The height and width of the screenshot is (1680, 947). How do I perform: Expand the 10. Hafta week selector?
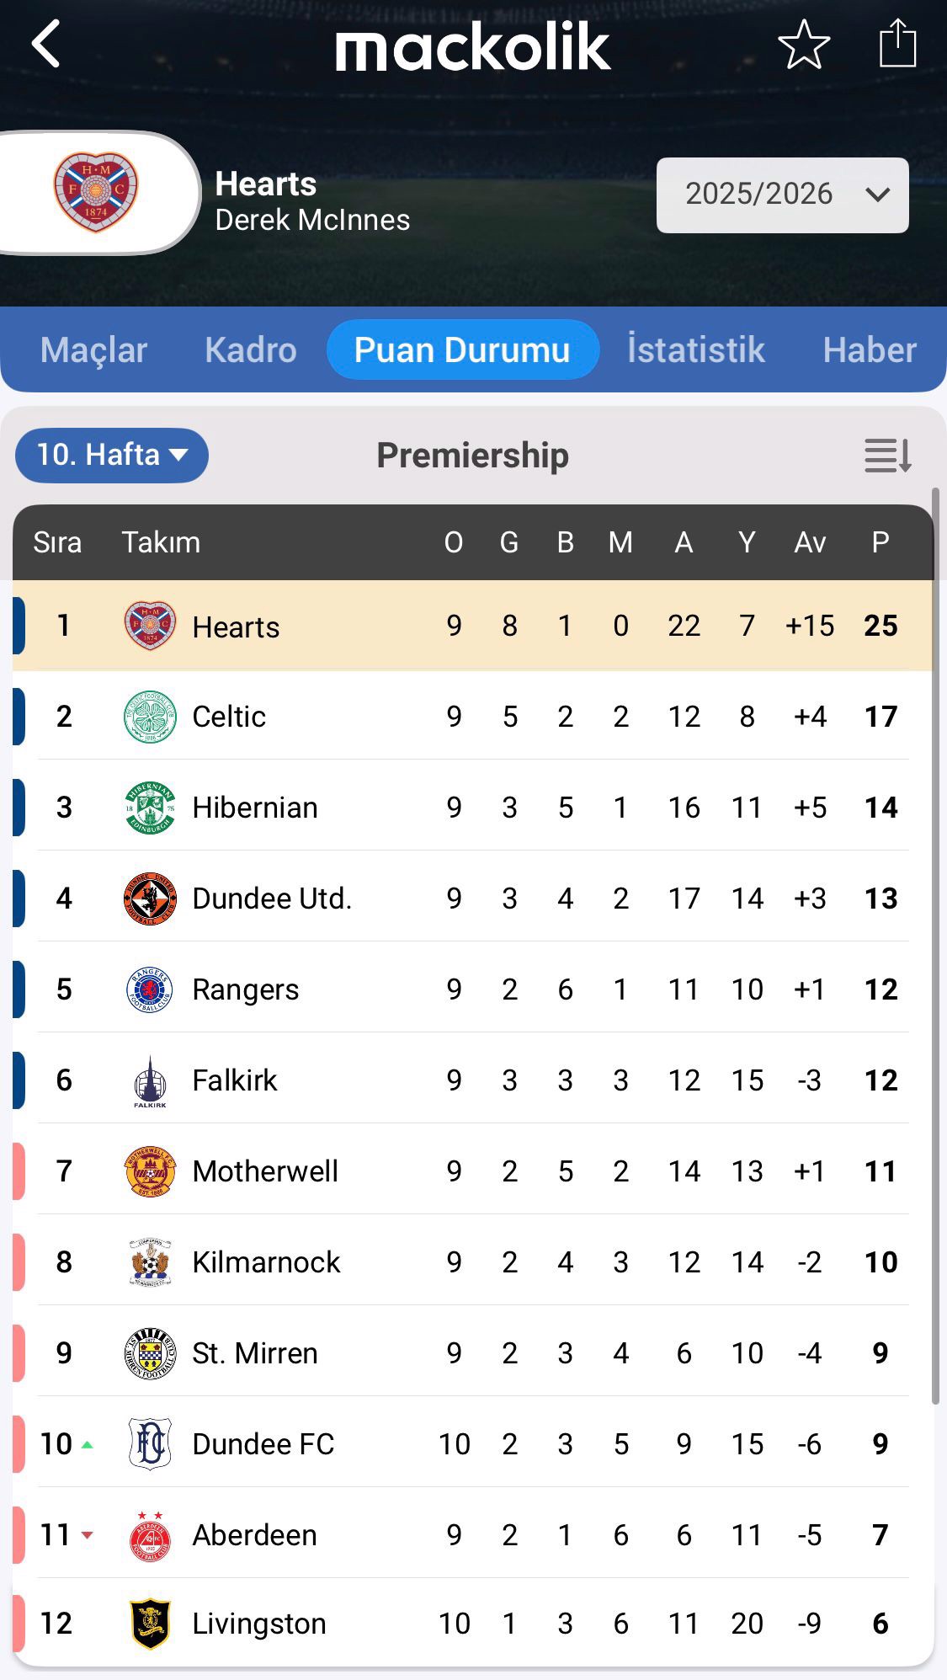click(111, 456)
